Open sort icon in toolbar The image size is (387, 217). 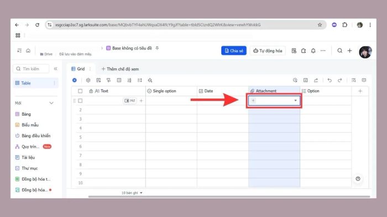(x=129, y=80)
